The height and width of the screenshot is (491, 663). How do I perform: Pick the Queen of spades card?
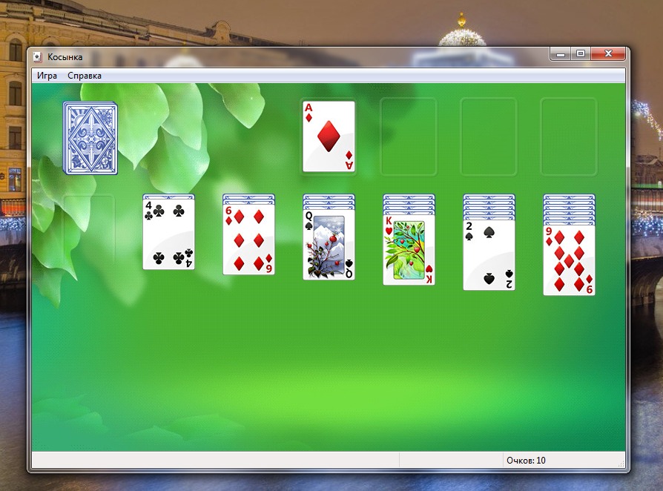pos(329,247)
